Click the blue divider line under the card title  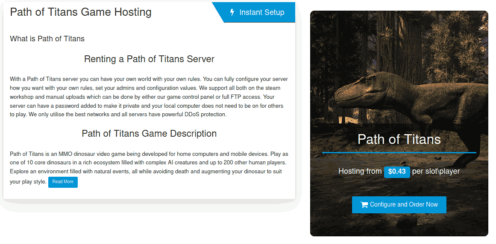[399, 152]
